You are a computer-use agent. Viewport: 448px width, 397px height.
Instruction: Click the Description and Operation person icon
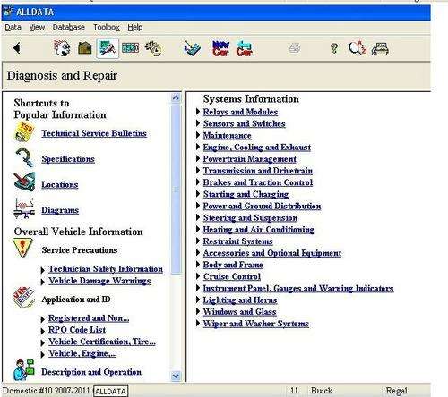[x=24, y=369]
